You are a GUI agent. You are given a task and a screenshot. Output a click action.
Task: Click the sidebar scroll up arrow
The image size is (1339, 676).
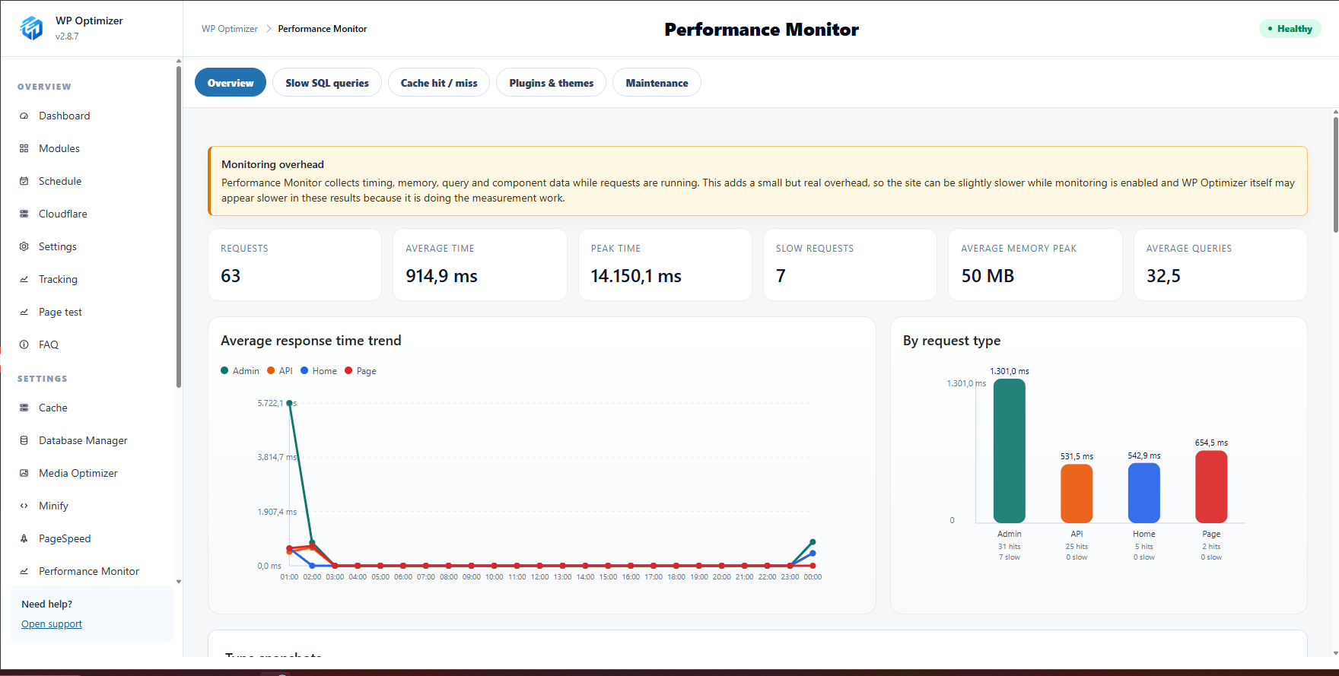179,61
